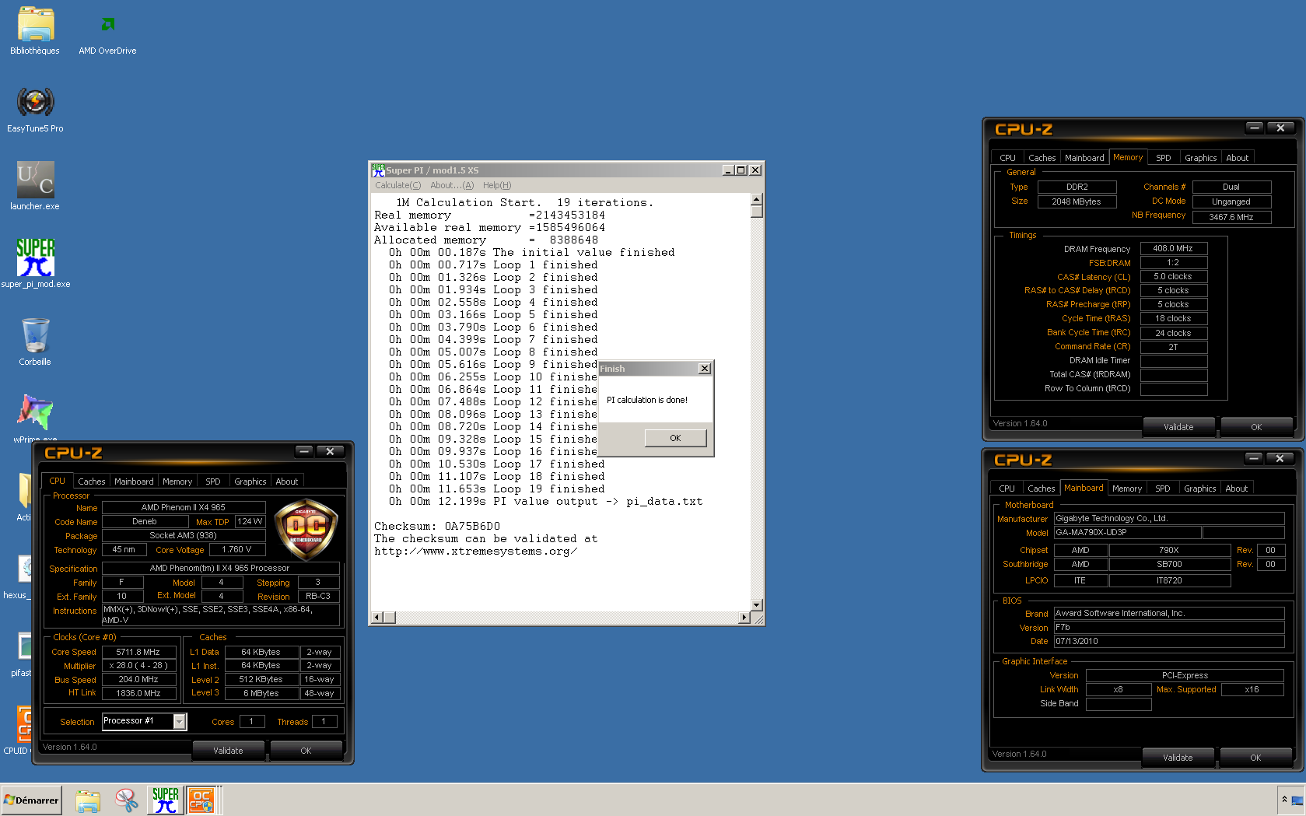Open the AMD OverDrive desktop shortcut

[x=107, y=31]
